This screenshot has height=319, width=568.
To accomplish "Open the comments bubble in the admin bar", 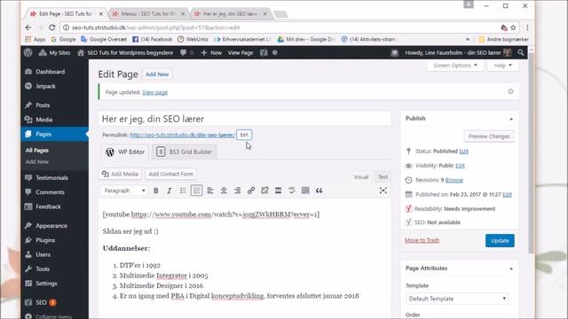I will 186,53.
